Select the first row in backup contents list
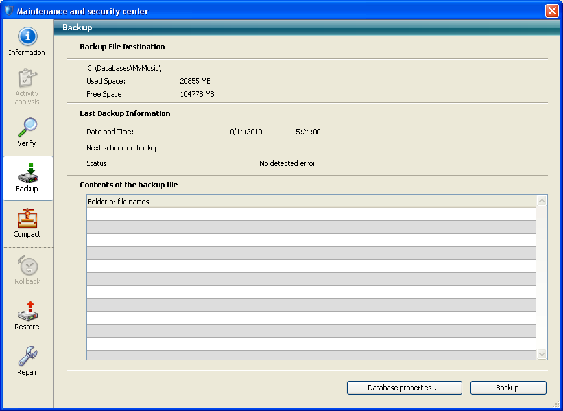 311,214
